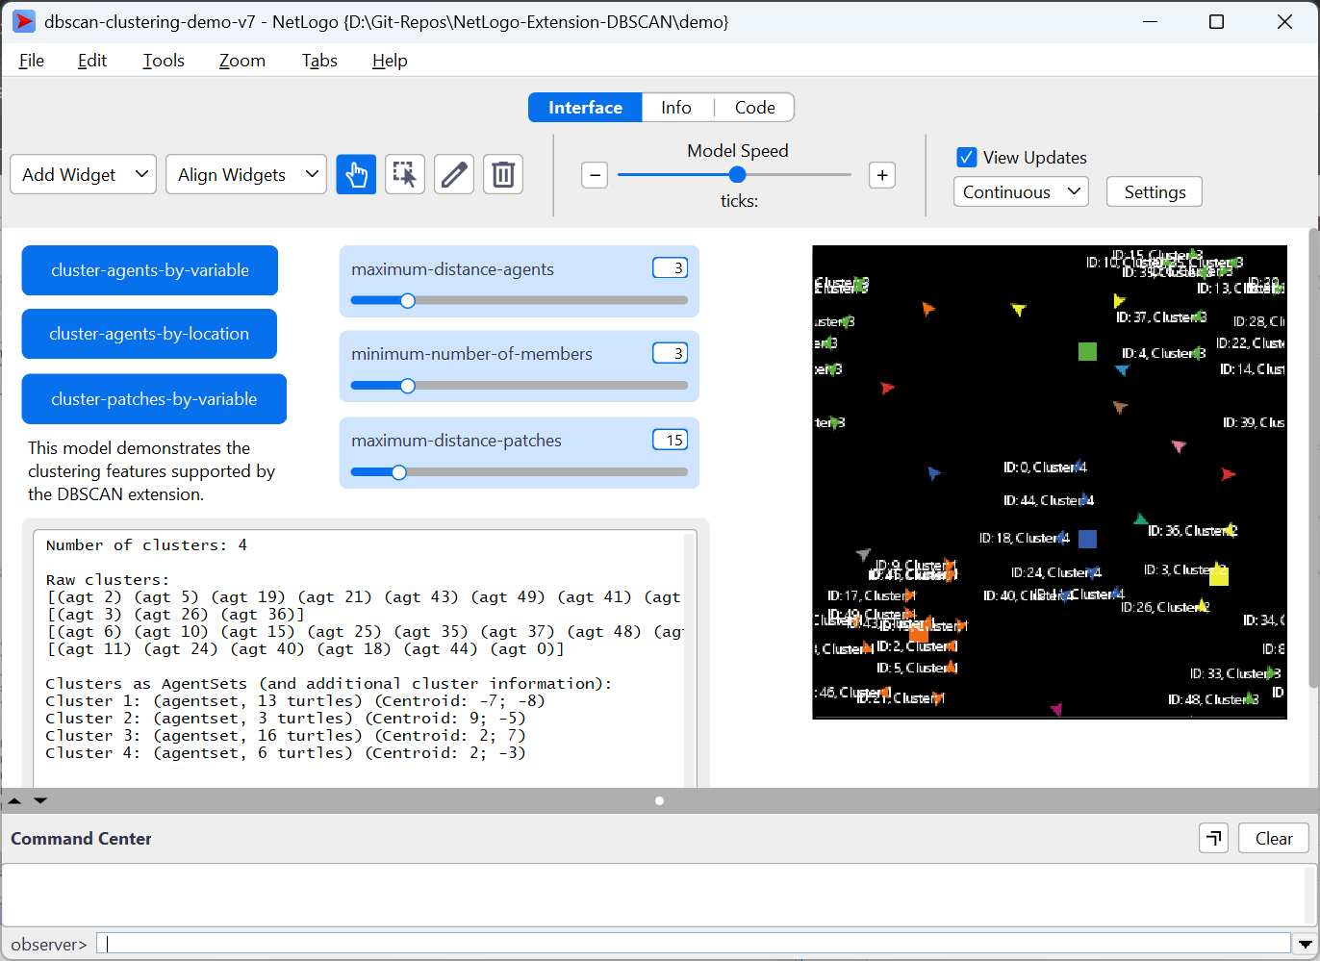Clear the Command Center output
This screenshot has height=961, width=1320.
(1273, 838)
